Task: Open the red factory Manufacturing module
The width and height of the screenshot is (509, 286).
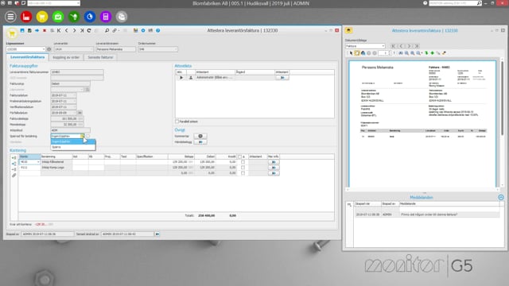Action: coord(26,17)
